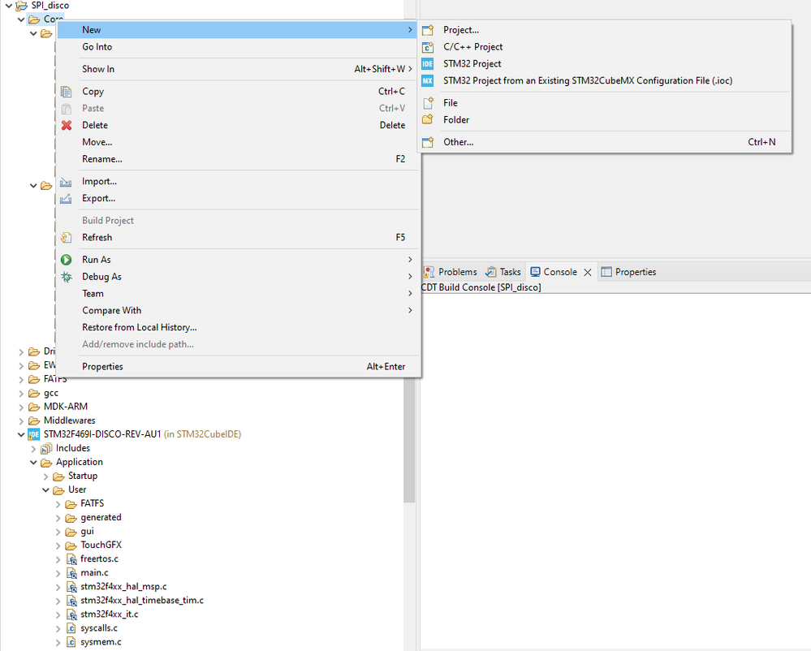Expand the stm32f4xx_it.c file node

pyautogui.click(x=58, y=614)
